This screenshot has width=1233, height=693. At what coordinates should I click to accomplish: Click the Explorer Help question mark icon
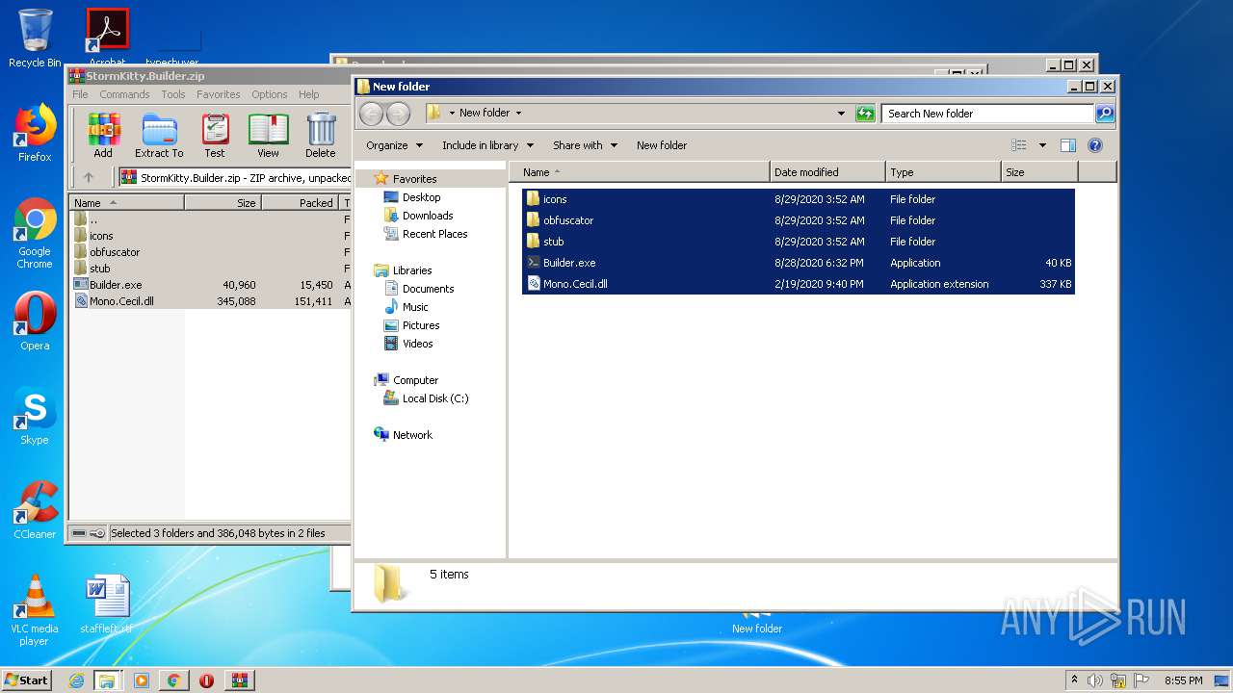click(1095, 145)
